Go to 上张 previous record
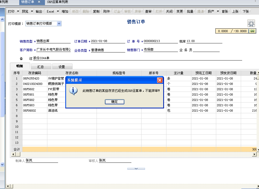The height and width of the screenshot is (189, 259). click(x=235, y=12)
